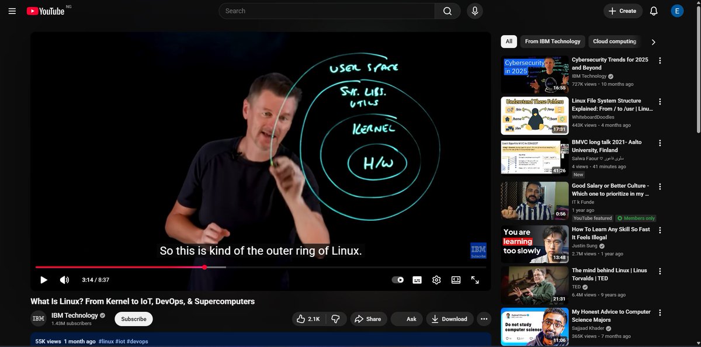
Task: Open the Linux File System Structure video thumbnail
Action: point(534,115)
